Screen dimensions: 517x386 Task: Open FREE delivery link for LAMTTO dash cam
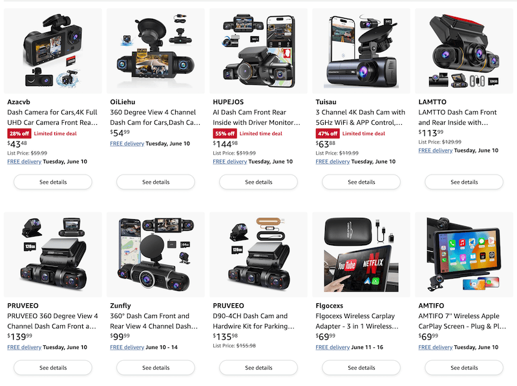click(435, 151)
